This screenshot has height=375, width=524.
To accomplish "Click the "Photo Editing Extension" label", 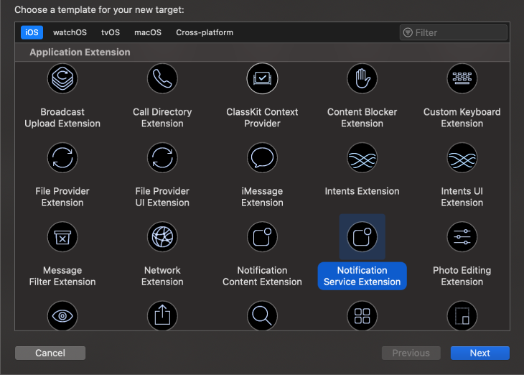I will click(x=462, y=276).
